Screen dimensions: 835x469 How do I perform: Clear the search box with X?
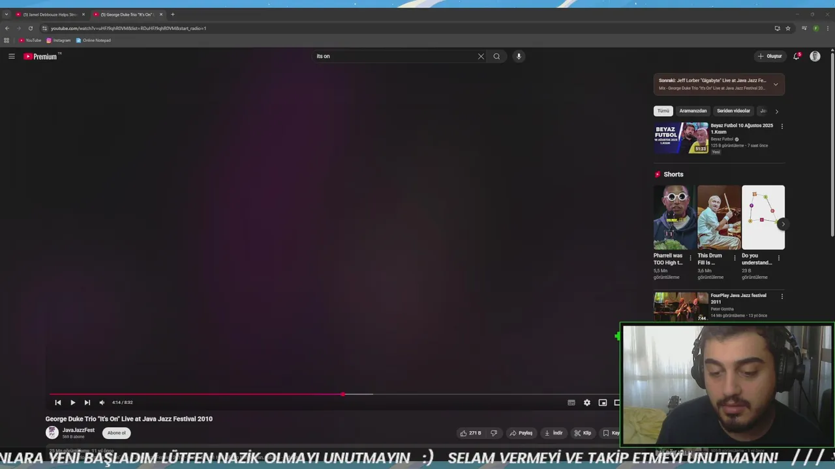coord(481,56)
